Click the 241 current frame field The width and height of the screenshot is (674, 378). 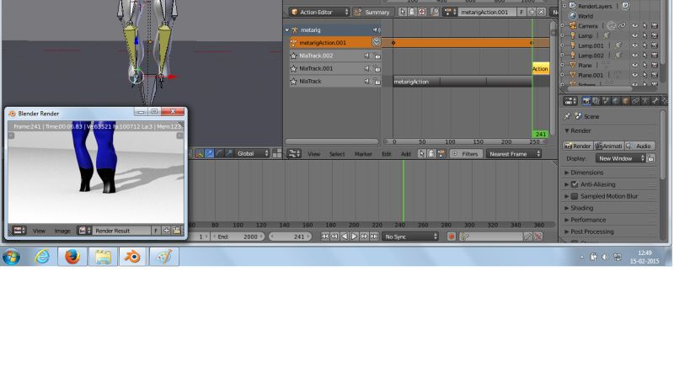[291, 237]
